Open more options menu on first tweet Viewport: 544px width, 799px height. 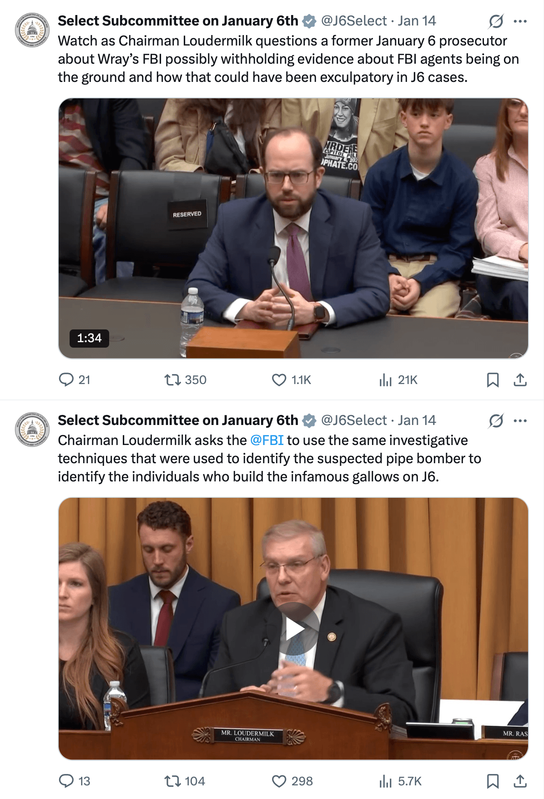pos(520,21)
